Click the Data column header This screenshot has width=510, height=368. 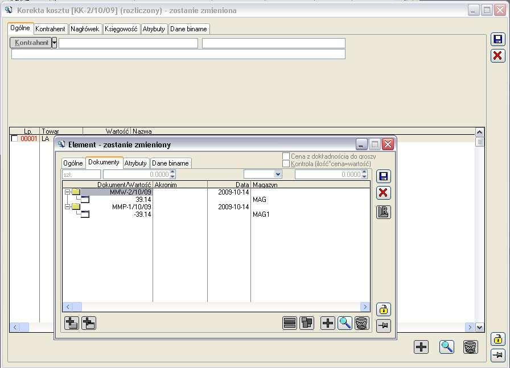coord(229,185)
